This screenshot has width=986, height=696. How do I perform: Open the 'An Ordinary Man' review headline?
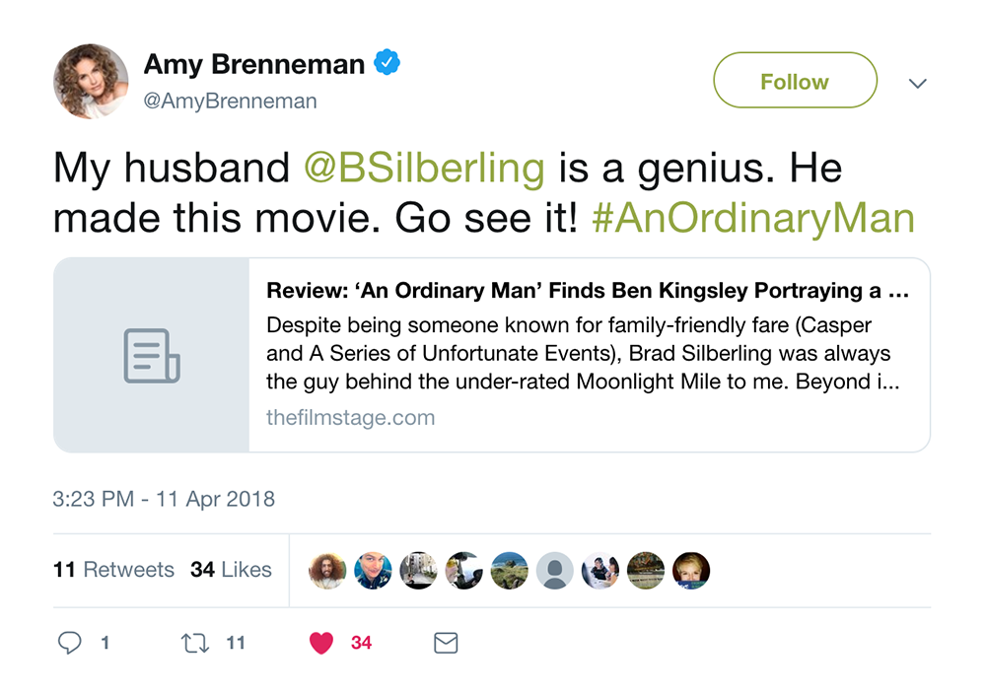[587, 292]
